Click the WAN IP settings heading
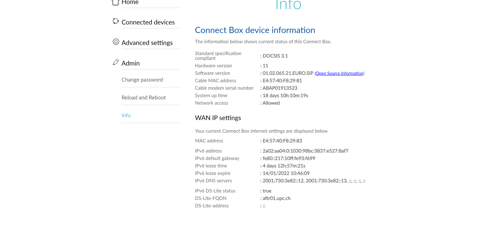485x228 pixels. click(218, 118)
